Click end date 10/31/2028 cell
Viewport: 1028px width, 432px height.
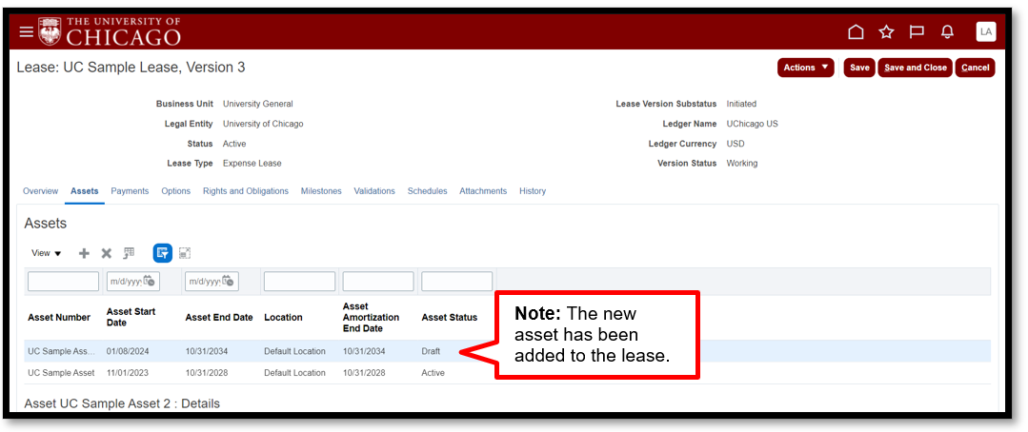click(207, 373)
